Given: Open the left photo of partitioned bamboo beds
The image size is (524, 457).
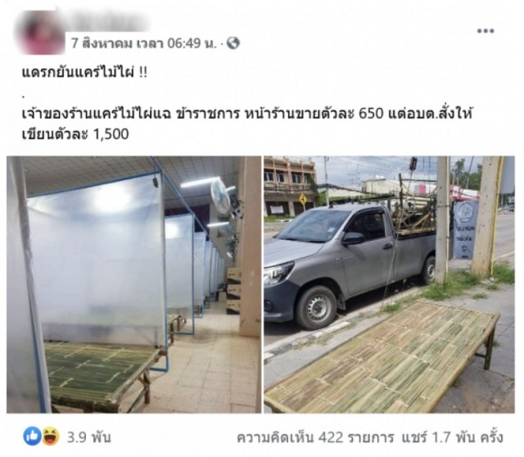Looking at the screenshot, I should 133,284.
